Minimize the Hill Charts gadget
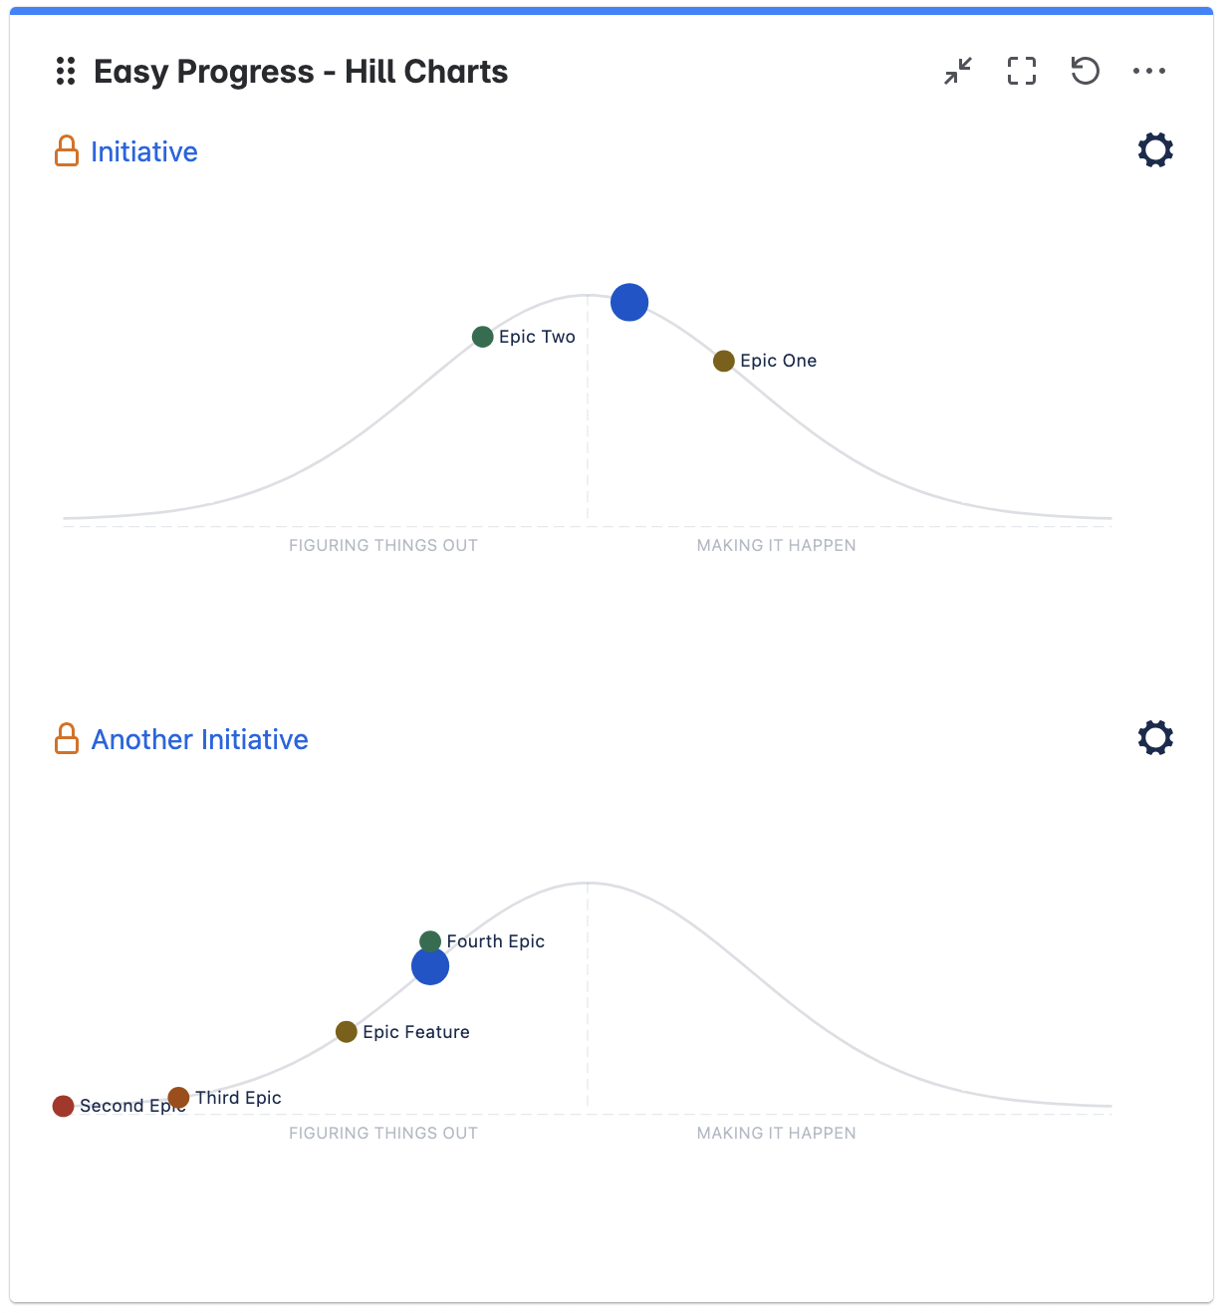Screen dimensions: 1227x1313 click(x=958, y=71)
